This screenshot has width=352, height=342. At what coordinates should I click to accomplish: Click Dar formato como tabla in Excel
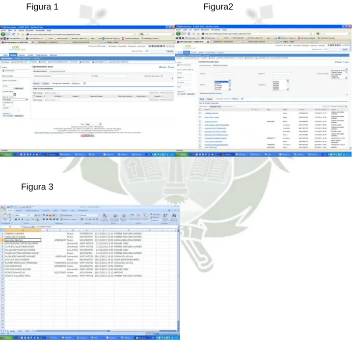pyautogui.click(x=115, y=217)
